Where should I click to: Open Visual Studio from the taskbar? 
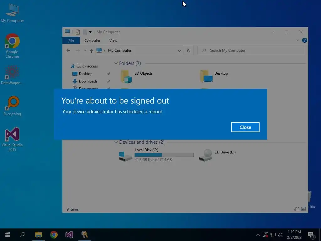click(x=69, y=235)
